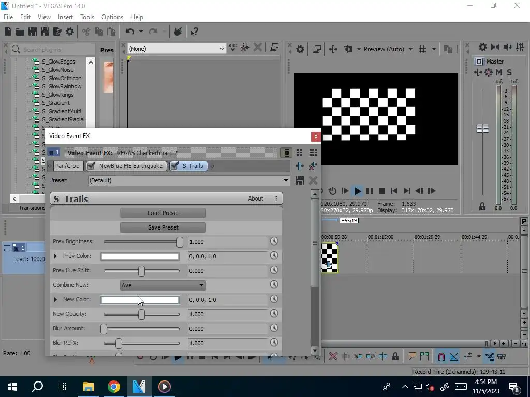This screenshot has width=530, height=397.
Task: Toggle the NewBlue ME Earthquake checkbox
Action: (91, 166)
